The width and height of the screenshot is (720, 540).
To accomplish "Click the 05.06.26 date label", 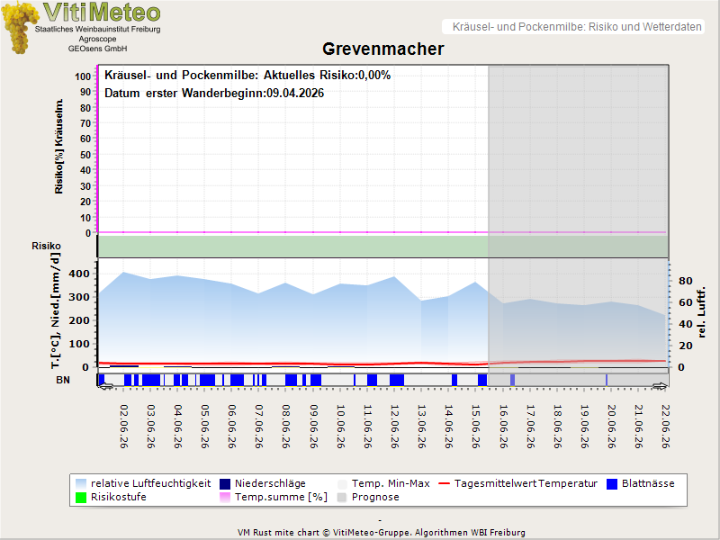I will 205,426.
